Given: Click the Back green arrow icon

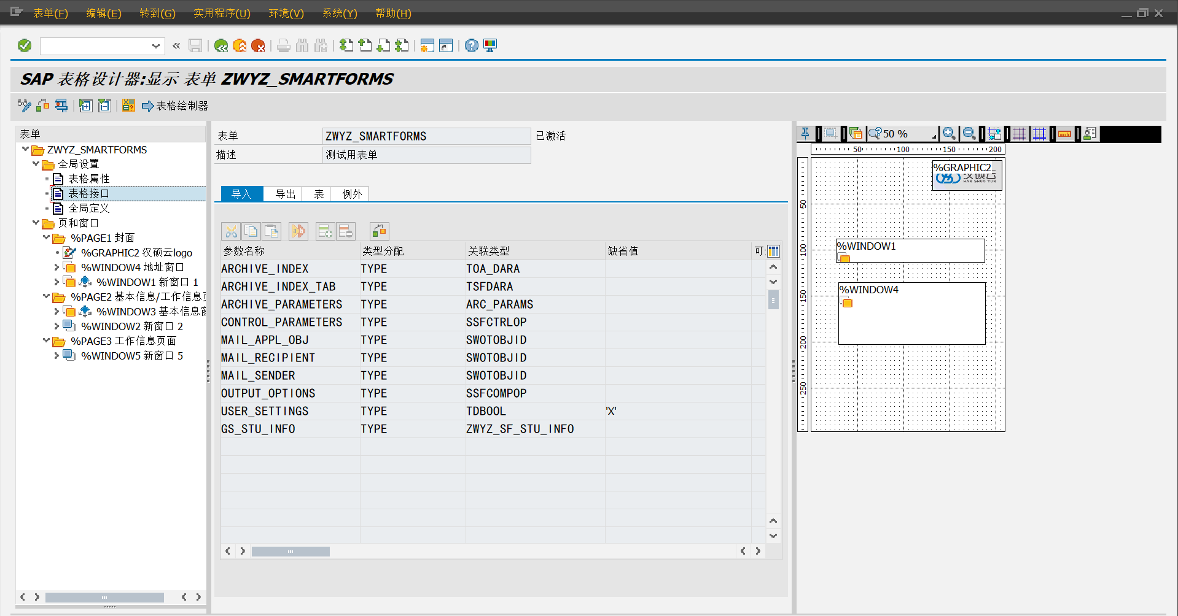Looking at the screenshot, I should pos(221,45).
